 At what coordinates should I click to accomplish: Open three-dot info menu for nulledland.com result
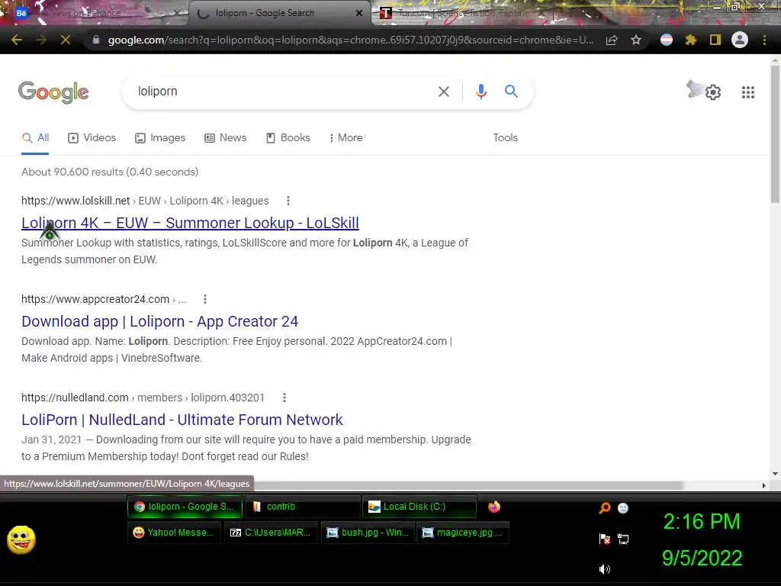(284, 398)
